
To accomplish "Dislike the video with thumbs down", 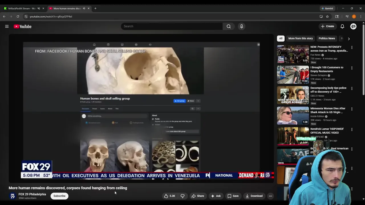I will pos(182,196).
